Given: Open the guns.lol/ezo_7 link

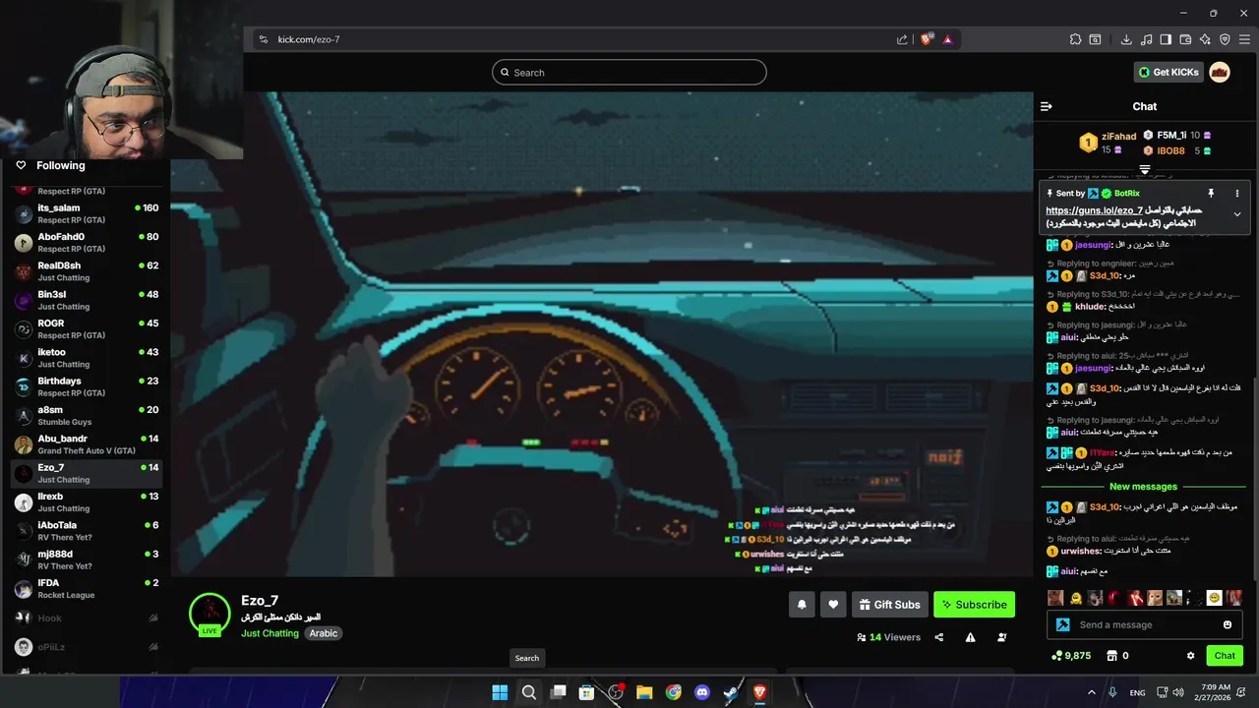Looking at the screenshot, I should point(1094,210).
